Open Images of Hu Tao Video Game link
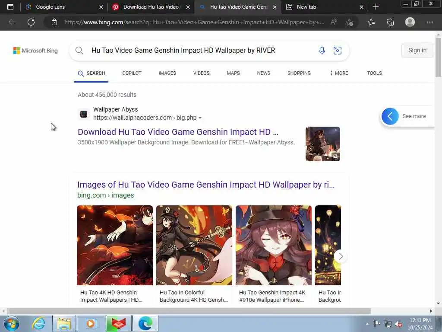This screenshot has width=442, height=332. 206,185
